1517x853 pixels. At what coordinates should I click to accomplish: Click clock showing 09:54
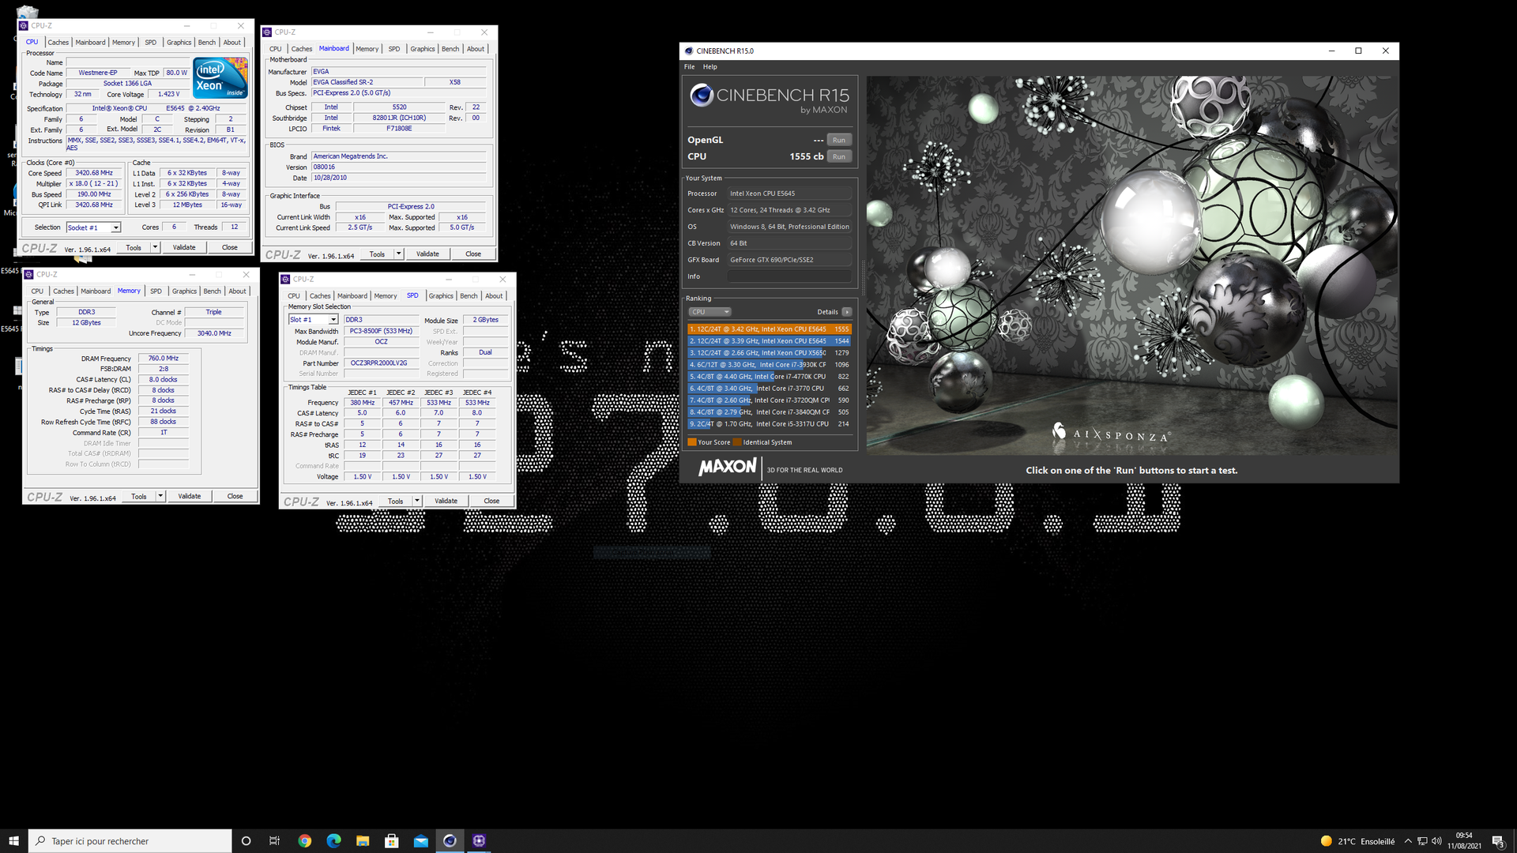tap(1464, 836)
